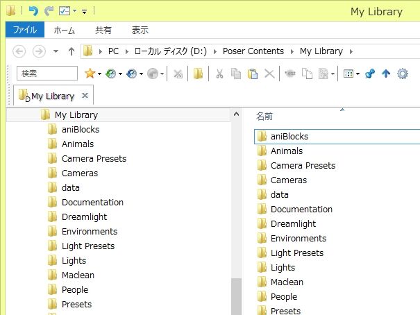Click the green recently closed tabs icon
This screenshot has height=315, width=420.
pos(110,74)
